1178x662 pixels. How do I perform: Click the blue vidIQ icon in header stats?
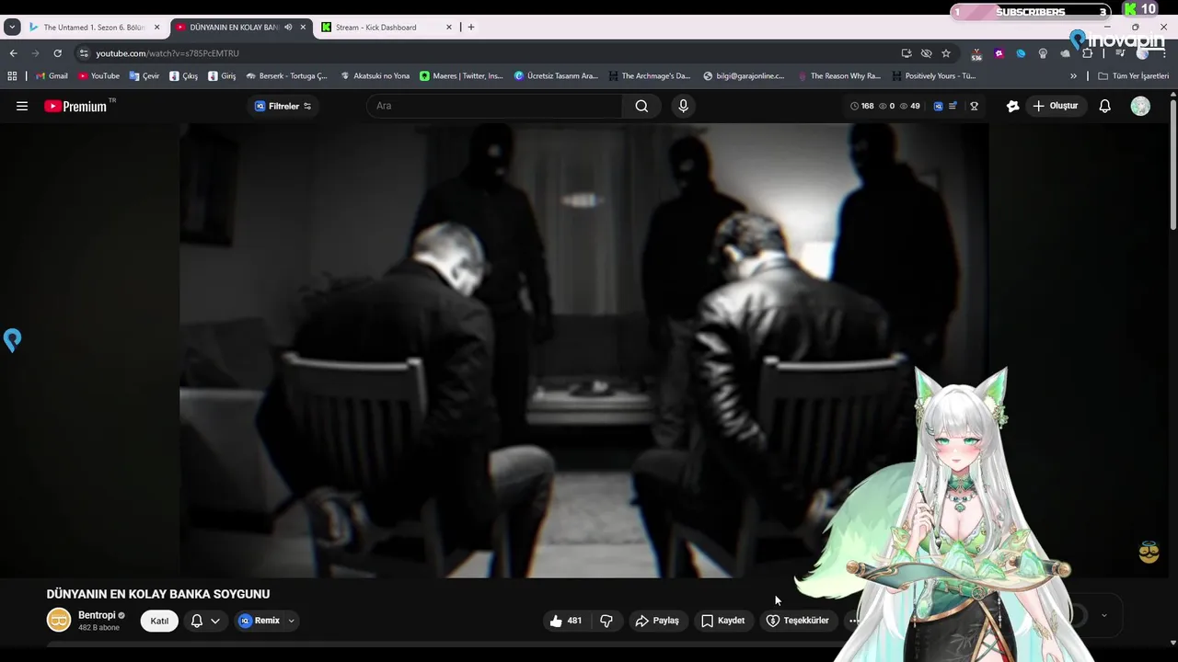[x=938, y=106]
